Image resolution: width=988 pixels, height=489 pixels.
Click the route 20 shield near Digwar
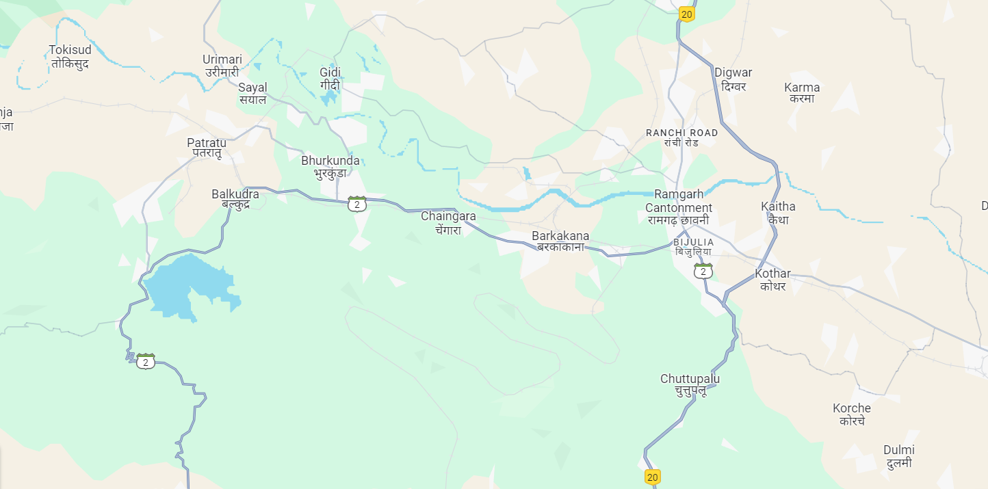(x=687, y=14)
